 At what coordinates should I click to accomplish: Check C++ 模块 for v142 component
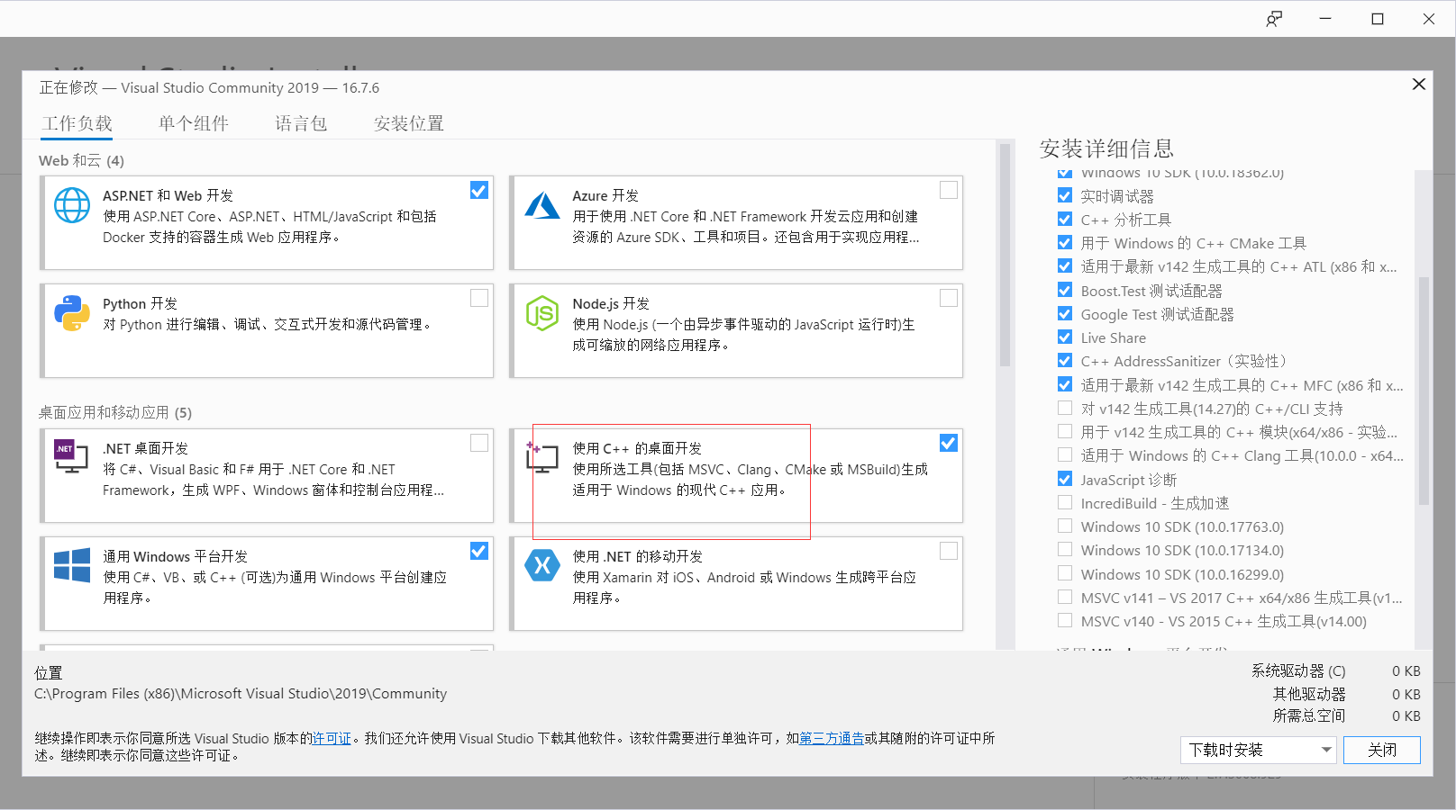1065,431
